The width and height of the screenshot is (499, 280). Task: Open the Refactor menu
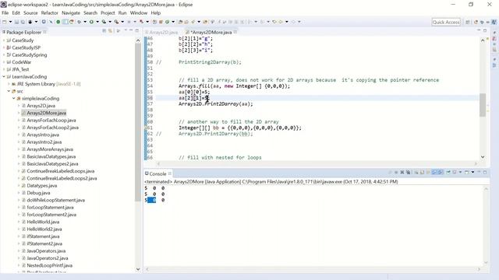pos(49,13)
